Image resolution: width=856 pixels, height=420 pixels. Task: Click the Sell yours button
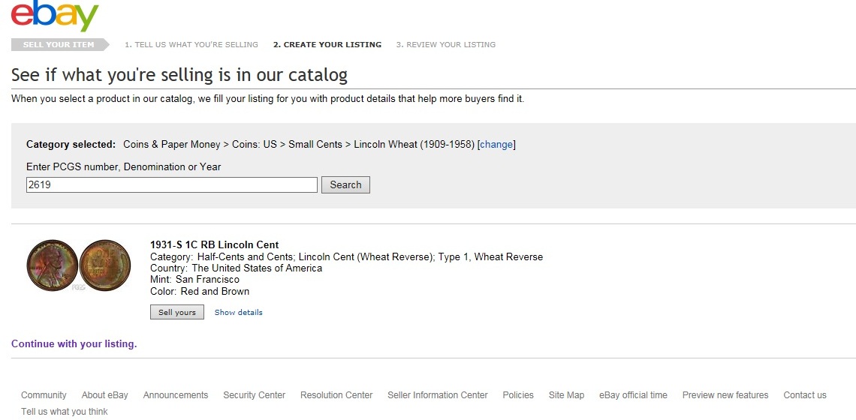(177, 312)
